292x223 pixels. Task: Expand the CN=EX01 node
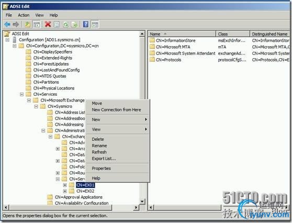click(x=65, y=185)
